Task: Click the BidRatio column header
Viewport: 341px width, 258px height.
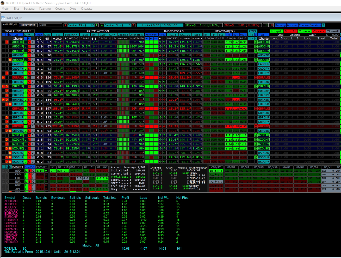Action: tap(71, 35)
